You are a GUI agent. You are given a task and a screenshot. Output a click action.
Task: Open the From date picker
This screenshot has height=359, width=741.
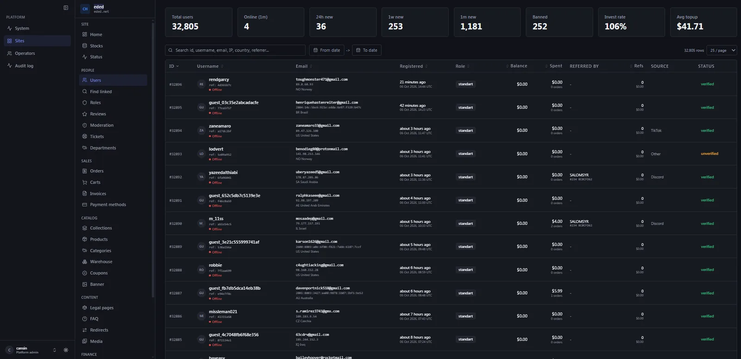[x=327, y=50]
